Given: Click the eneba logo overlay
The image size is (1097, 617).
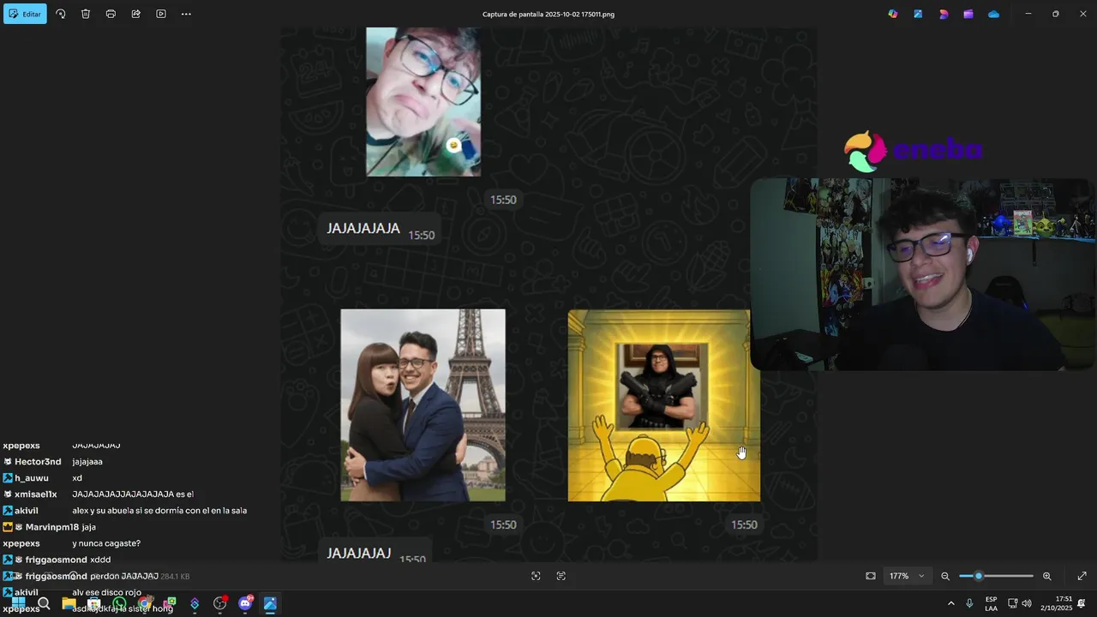Looking at the screenshot, I should [913, 151].
